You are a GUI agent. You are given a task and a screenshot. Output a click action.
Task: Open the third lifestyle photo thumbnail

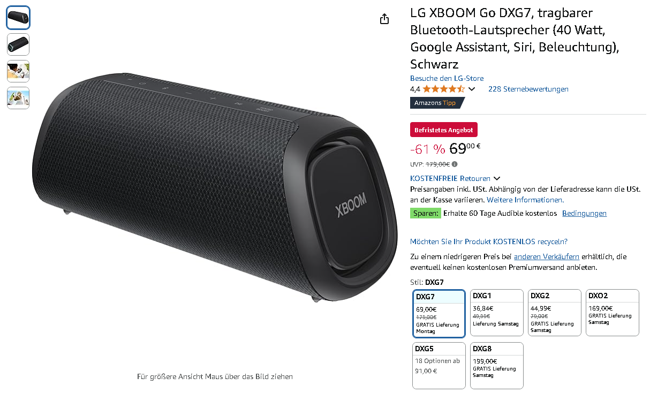pos(18,71)
